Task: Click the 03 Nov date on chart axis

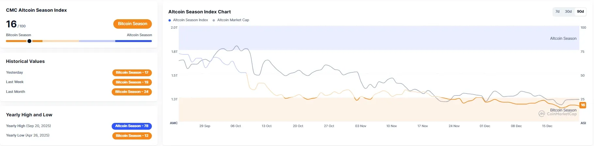Action: click(x=361, y=126)
